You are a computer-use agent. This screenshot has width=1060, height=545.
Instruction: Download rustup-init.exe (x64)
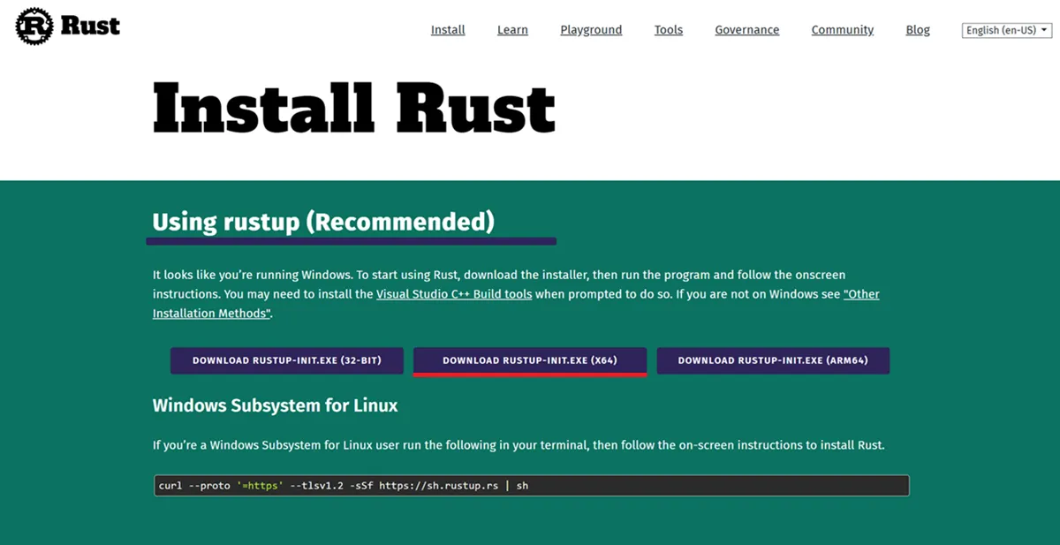529,360
